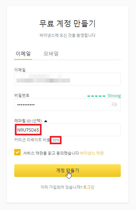Toggle password visibility eye-slash icon
136x210 pixels.
114,104
